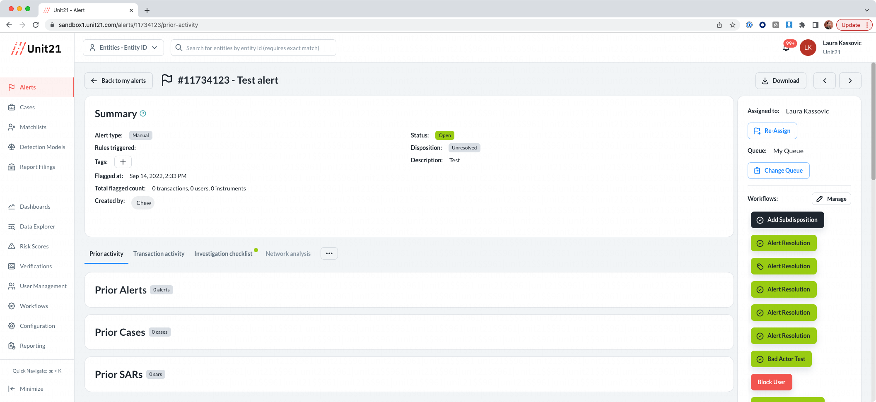This screenshot has height=402, width=876.
Task: Open the browser tab options chevron
Action: (866, 10)
